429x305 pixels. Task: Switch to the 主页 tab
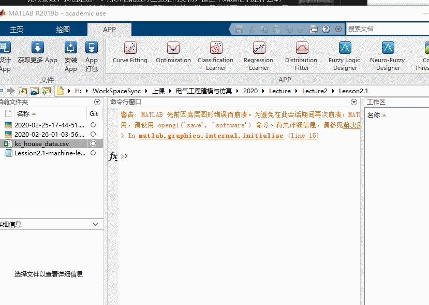pos(17,30)
